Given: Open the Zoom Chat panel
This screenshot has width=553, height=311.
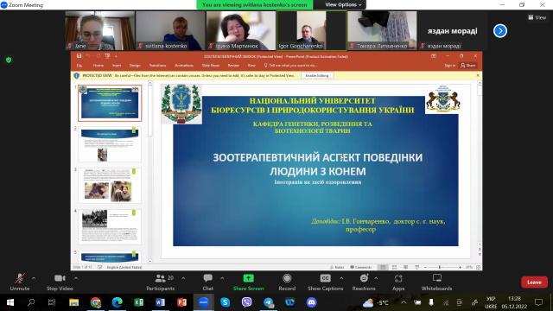Looking at the screenshot, I should click(x=207, y=282).
